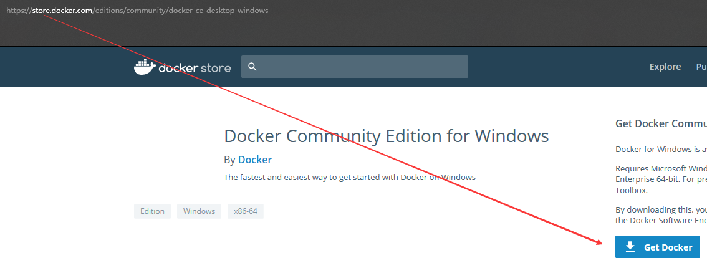707x268 pixels.
Task: Click the Docker whale logo
Action: pos(145,67)
